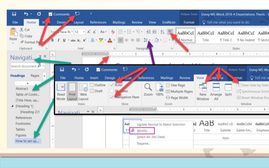Image resolution: width=269 pixels, height=168 pixels.
Task: Open Bullets list dropdown arrow
Action: click(125, 32)
